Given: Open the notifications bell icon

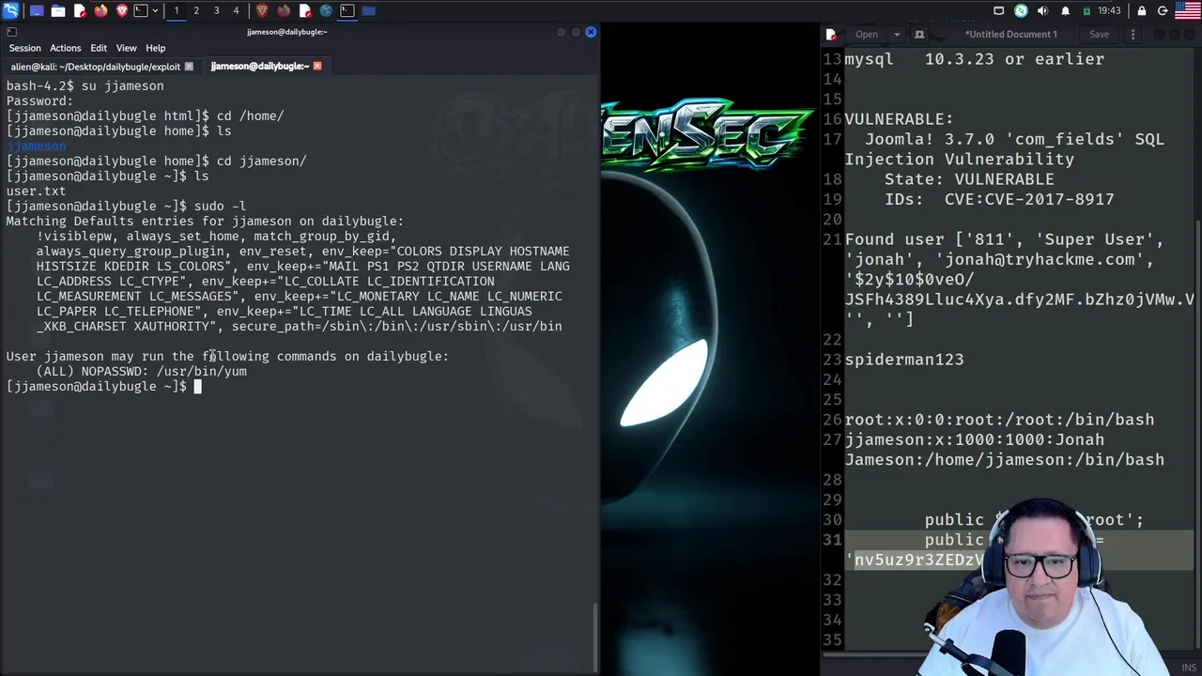Looking at the screenshot, I should [x=1065, y=10].
